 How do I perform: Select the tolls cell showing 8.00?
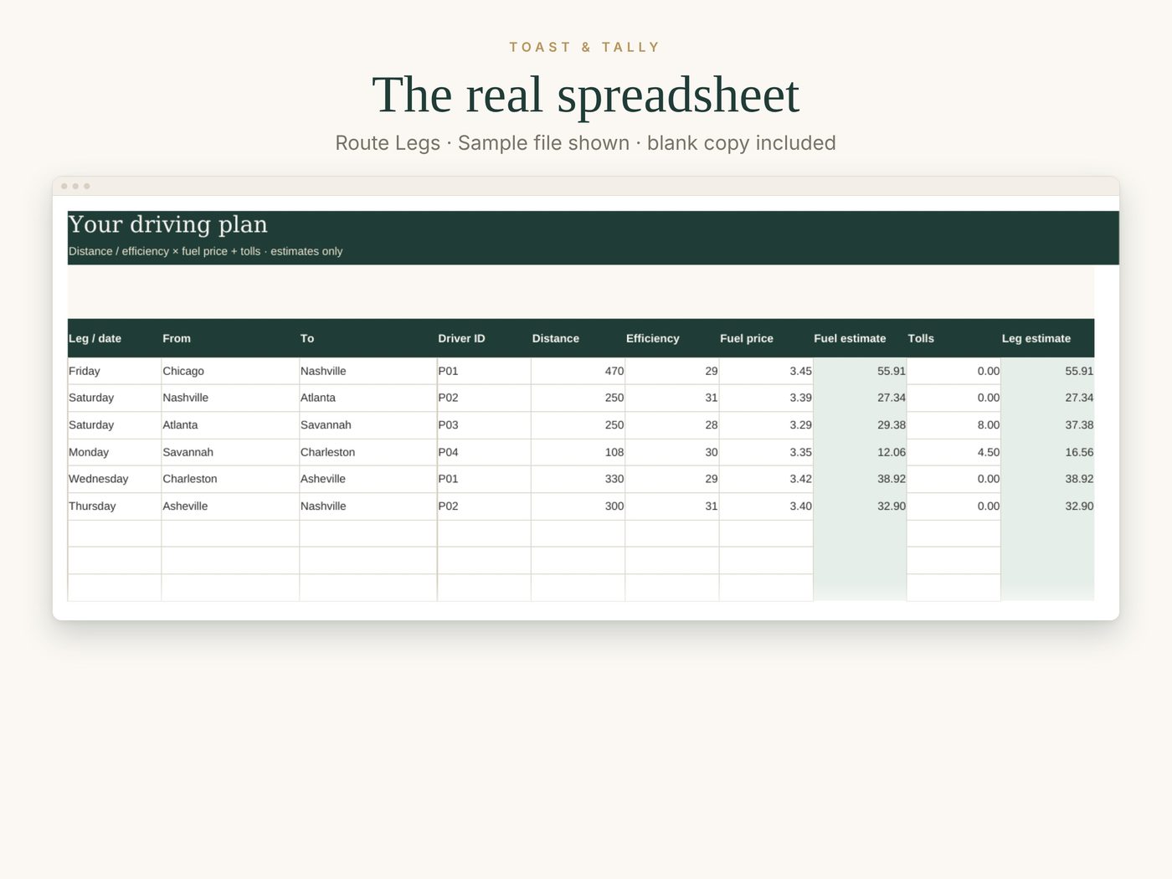(954, 425)
